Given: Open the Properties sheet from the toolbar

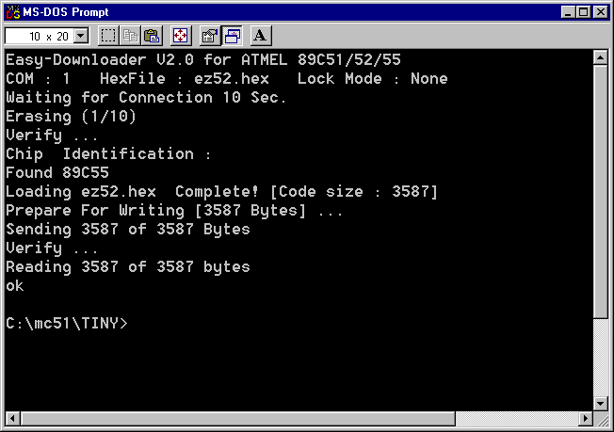Looking at the screenshot, I should point(209,36).
